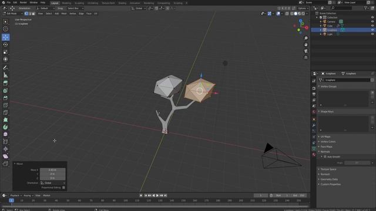This screenshot has height=211, width=376.
Task: Enable edge select mode
Action: (30, 13)
